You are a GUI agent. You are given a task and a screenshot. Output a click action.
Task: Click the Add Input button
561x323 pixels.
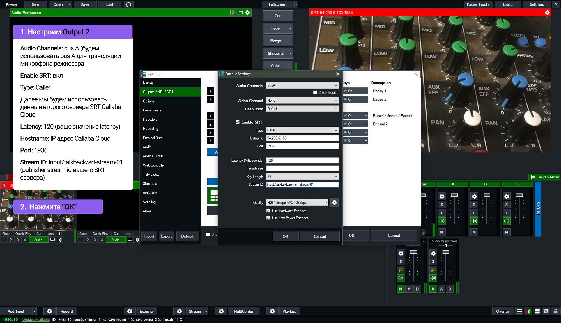[x=16, y=311]
